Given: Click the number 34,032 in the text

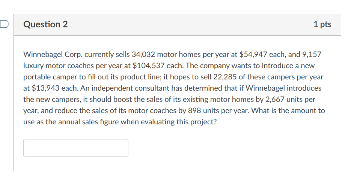Looking at the screenshot, I should (x=143, y=55).
